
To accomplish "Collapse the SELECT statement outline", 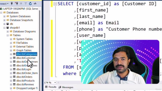I will (55, 4).
